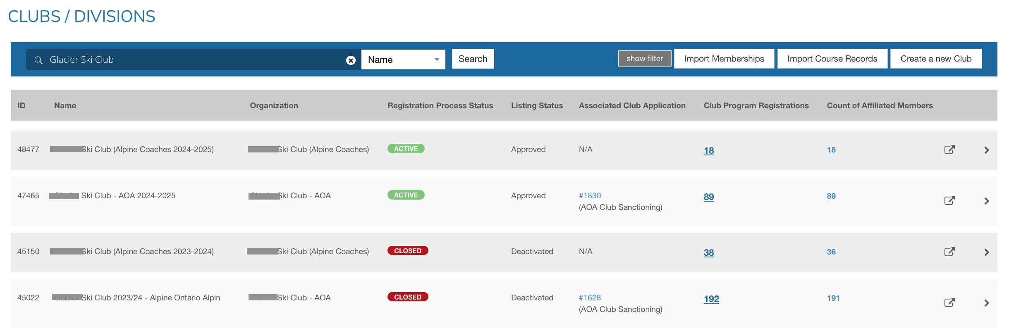Open external link icon for club 47465
The width and height of the screenshot is (1009, 333).
(x=949, y=201)
